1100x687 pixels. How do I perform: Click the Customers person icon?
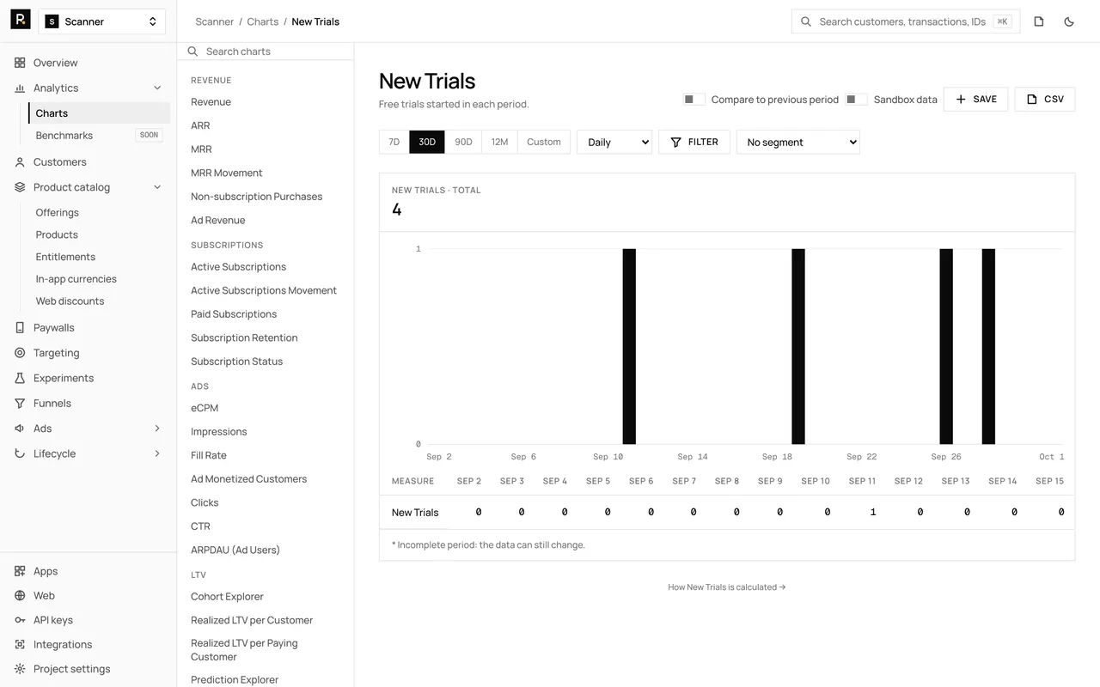point(20,161)
